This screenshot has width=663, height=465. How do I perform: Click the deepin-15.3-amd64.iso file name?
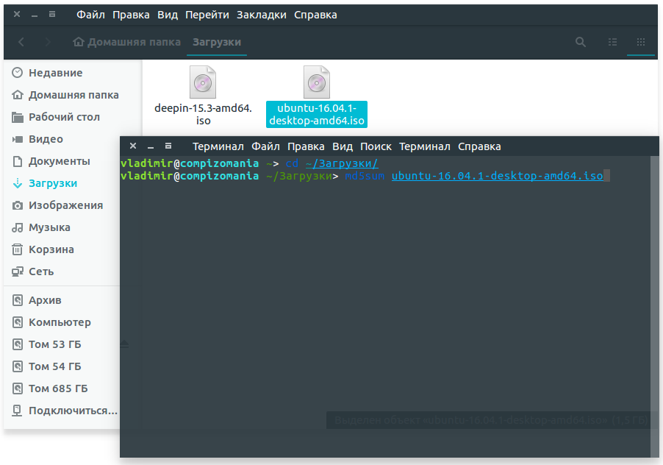point(203,114)
